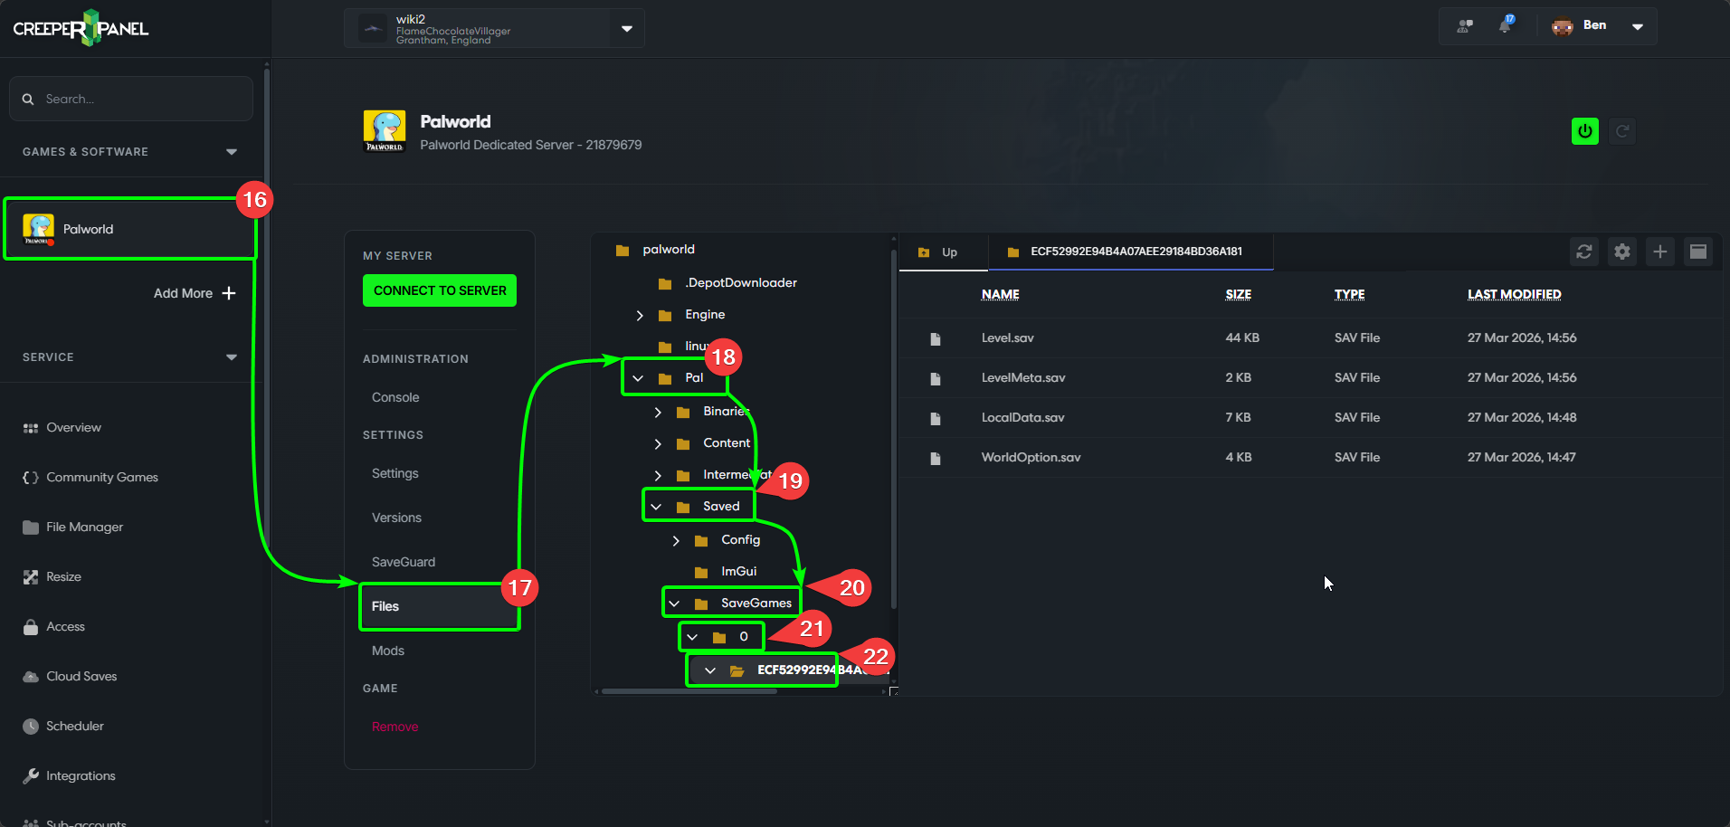Open the wiki2 server selector dropdown

click(x=626, y=29)
